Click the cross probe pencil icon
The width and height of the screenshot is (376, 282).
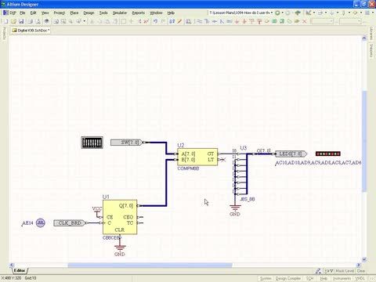coord(179,21)
